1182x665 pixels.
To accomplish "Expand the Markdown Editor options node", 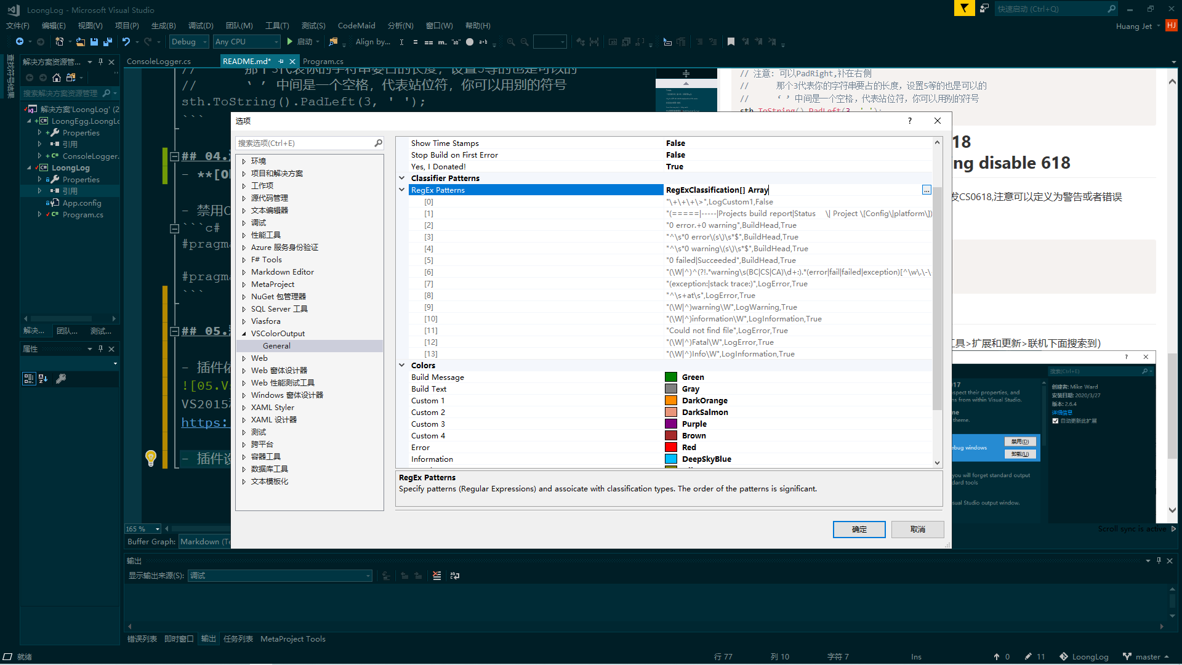I will point(244,272).
